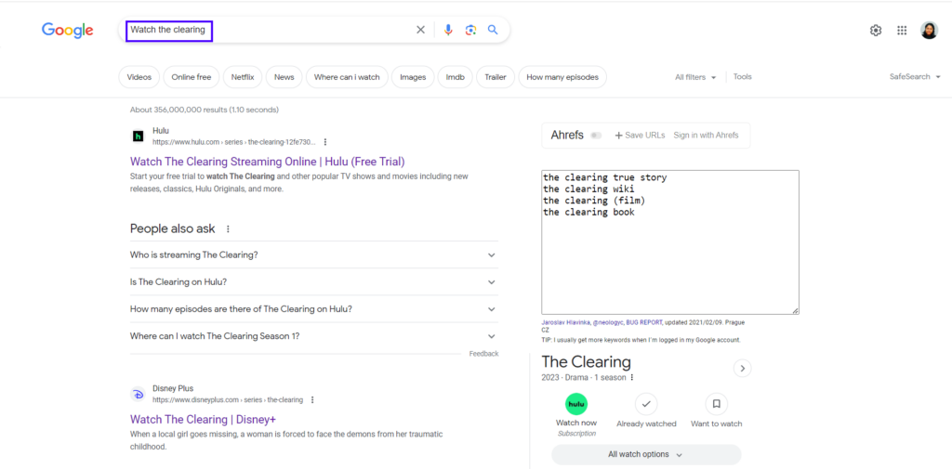Click inside the keyword suggestions text area

pos(670,242)
